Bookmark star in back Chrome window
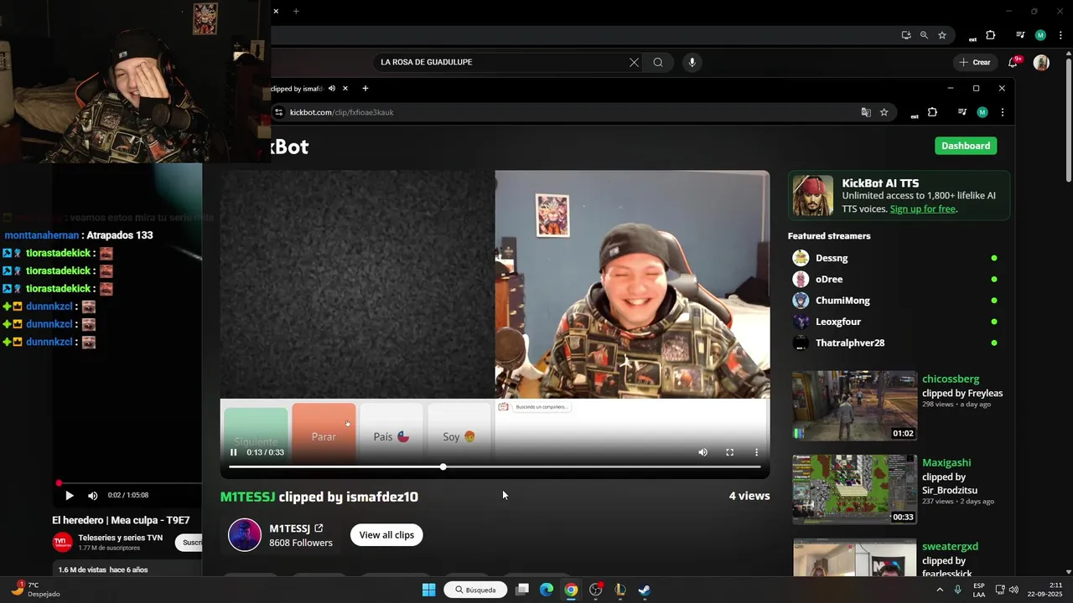Image resolution: width=1073 pixels, height=603 pixels. (942, 35)
